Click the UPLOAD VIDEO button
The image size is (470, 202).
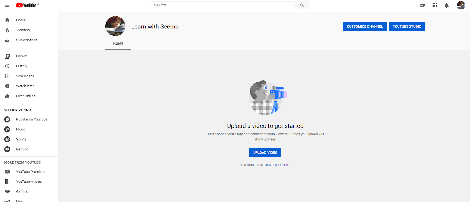point(265,152)
